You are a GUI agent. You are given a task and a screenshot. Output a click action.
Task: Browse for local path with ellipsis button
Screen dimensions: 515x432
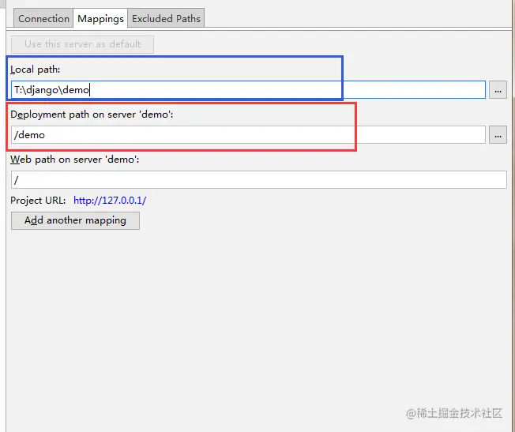tap(498, 90)
